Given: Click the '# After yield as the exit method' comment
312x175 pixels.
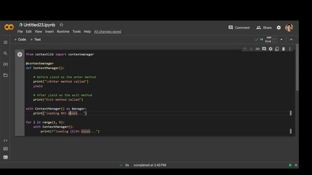Looking at the screenshot, I should (63, 95).
